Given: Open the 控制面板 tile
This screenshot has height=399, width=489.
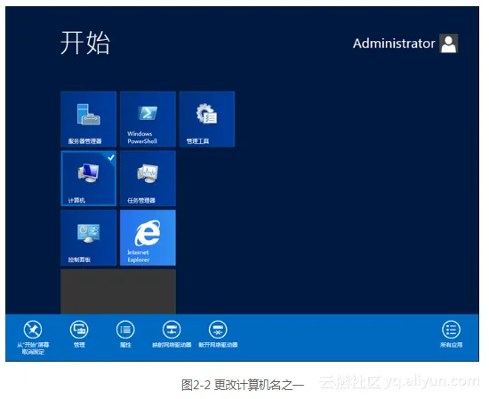Looking at the screenshot, I should point(88,237).
